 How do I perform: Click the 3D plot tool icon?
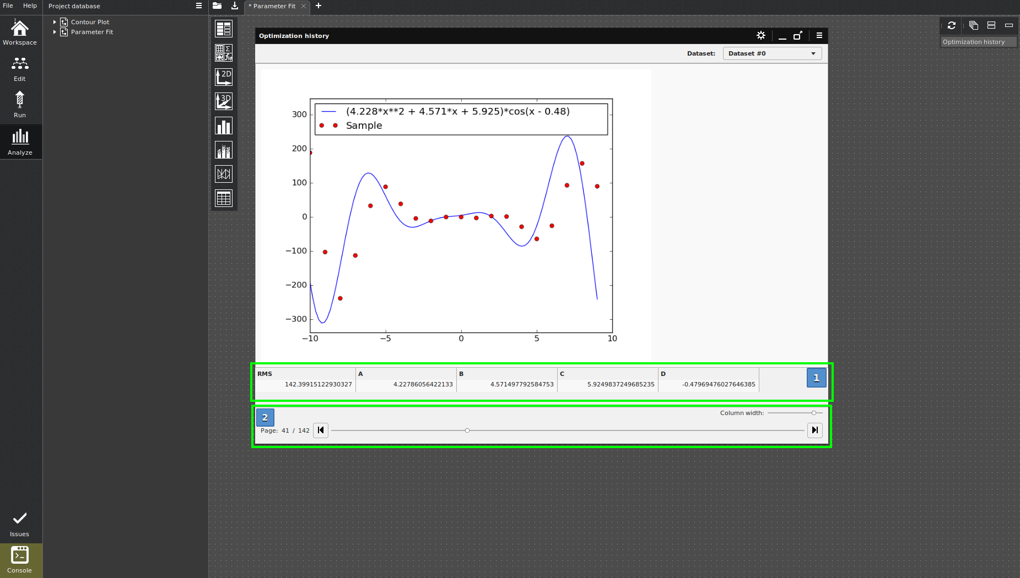click(224, 101)
